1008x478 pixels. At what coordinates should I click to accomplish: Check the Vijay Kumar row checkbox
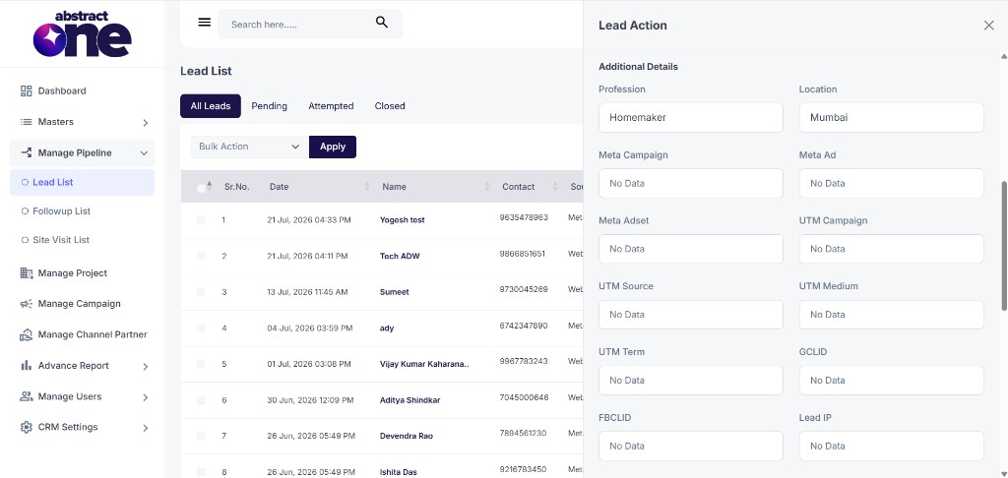tap(201, 364)
